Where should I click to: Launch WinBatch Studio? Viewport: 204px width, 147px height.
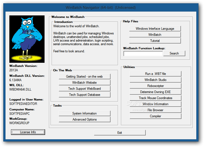click(x=155, y=80)
